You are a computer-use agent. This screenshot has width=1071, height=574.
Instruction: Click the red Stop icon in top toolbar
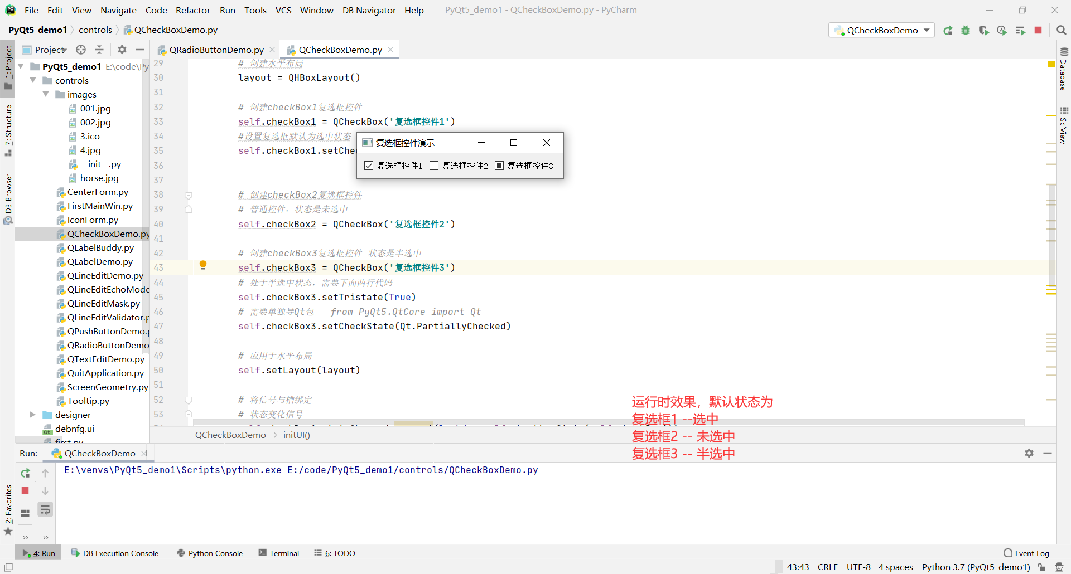pyautogui.click(x=1038, y=30)
